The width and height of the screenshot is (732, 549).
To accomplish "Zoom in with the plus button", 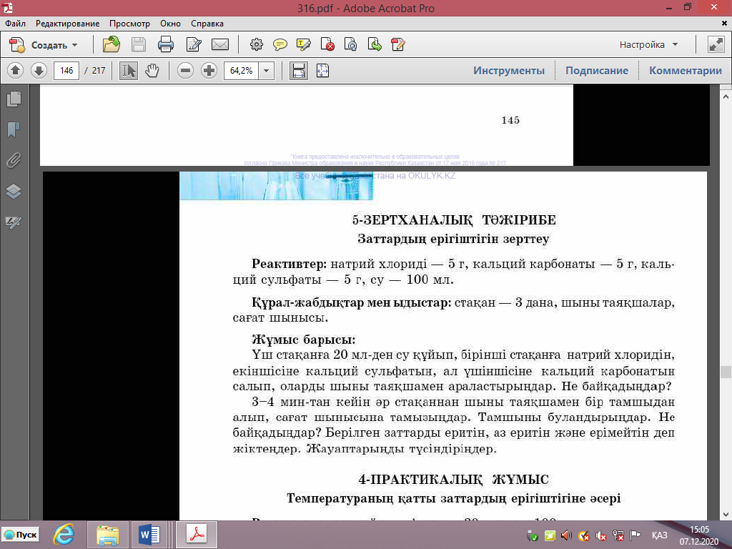I will pyautogui.click(x=209, y=71).
